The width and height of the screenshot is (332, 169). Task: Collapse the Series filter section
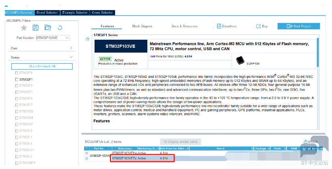point(71,57)
